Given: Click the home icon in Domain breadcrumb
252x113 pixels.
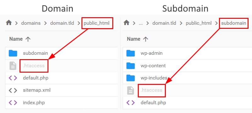Looking at the screenshot, I should [x=9, y=23].
